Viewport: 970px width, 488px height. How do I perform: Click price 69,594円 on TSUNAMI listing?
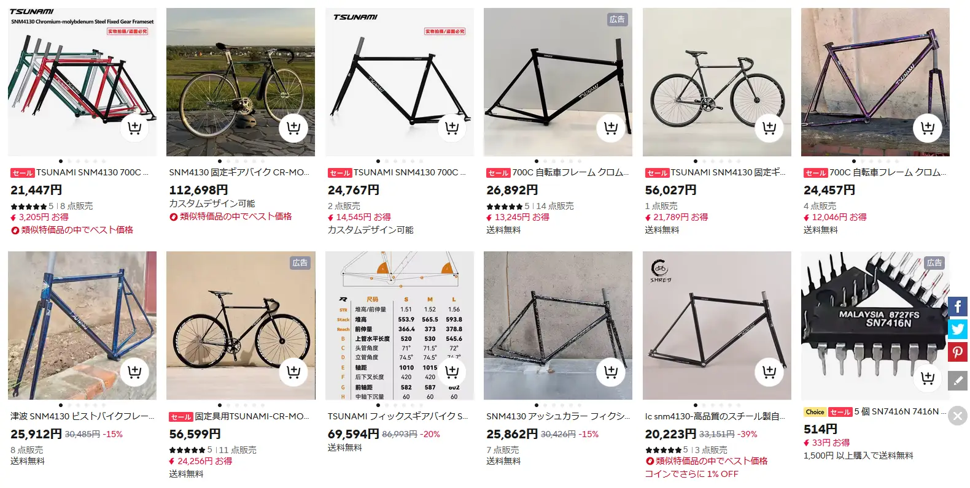[x=353, y=434]
